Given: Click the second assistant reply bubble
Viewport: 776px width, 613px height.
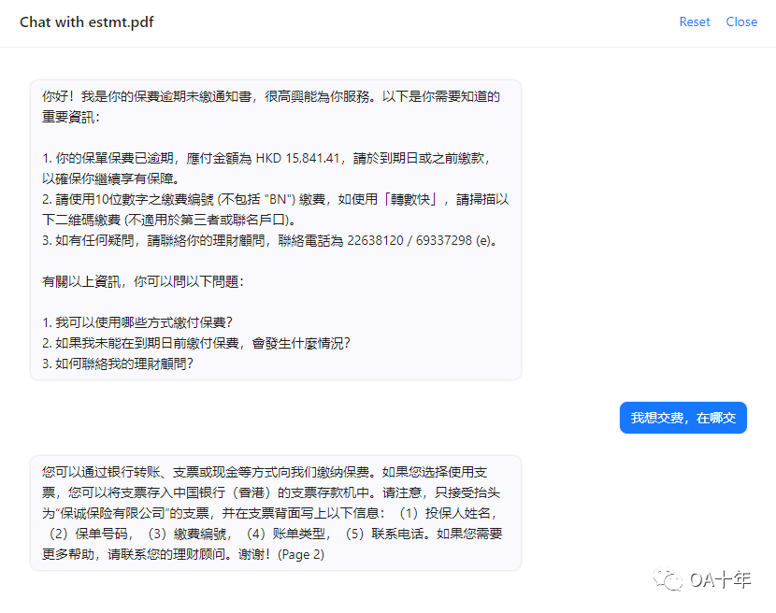Looking at the screenshot, I should pos(276,511).
